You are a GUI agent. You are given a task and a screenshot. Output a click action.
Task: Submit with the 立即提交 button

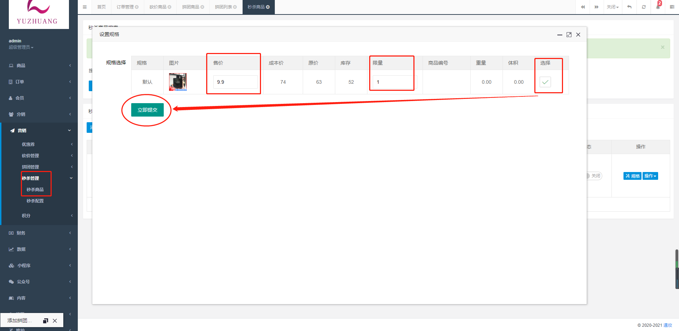coord(147,110)
